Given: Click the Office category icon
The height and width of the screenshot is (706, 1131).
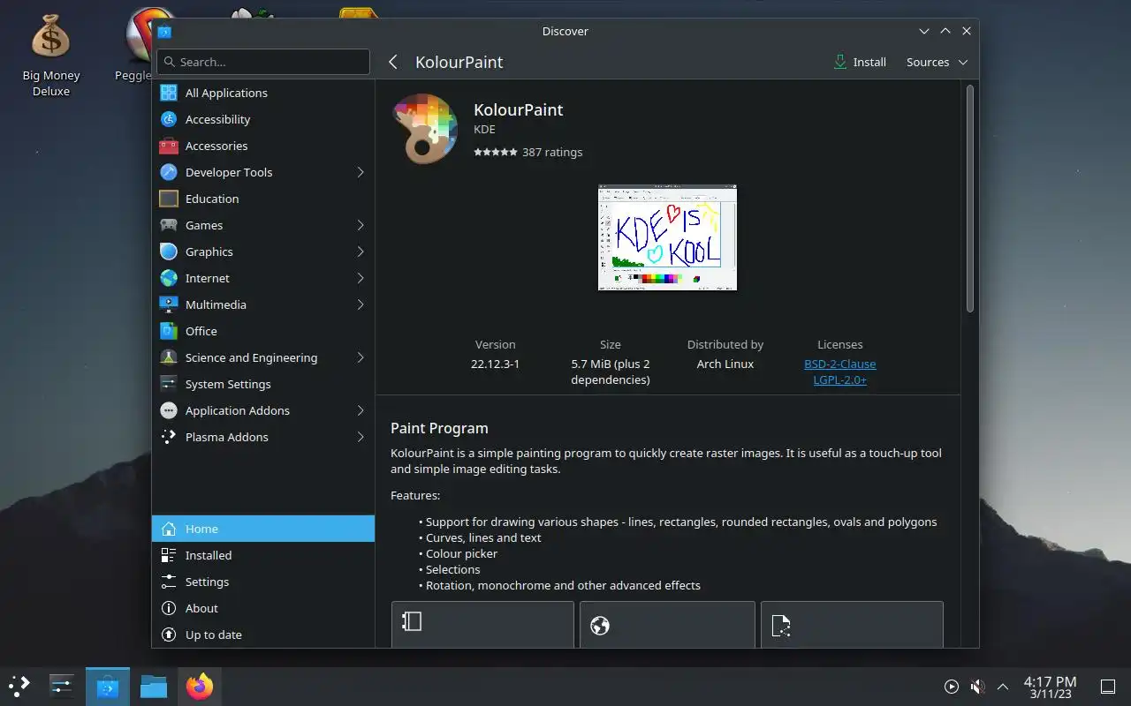Looking at the screenshot, I should pos(169,331).
